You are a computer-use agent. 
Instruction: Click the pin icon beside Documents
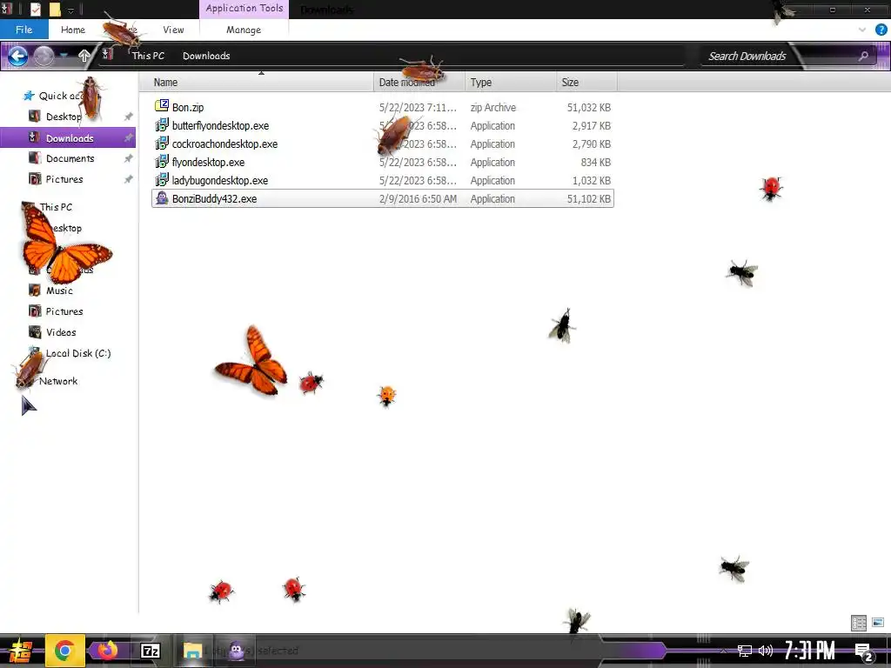coord(128,158)
